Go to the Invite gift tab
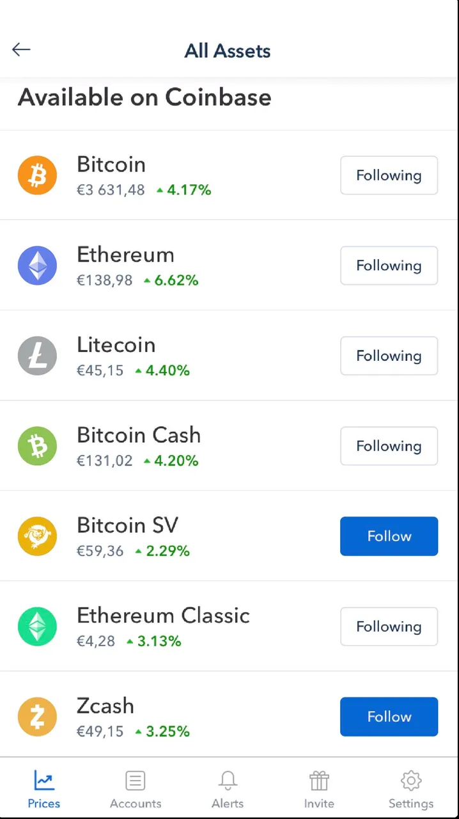The height and width of the screenshot is (819, 459). coord(319,790)
